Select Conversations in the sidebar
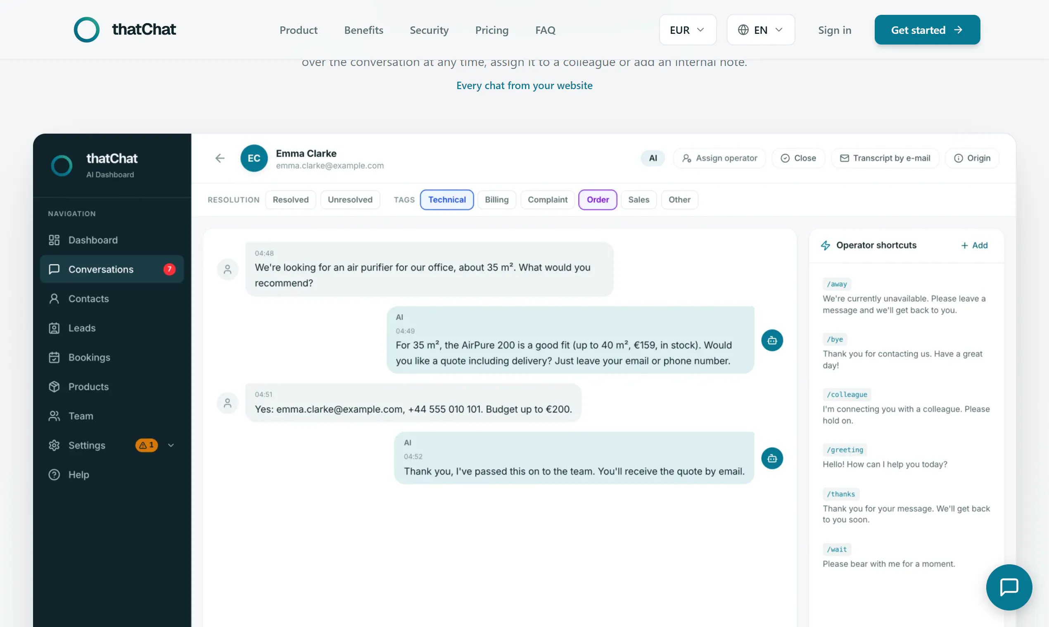This screenshot has width=1049, height=627. click(x=112, y=269)
